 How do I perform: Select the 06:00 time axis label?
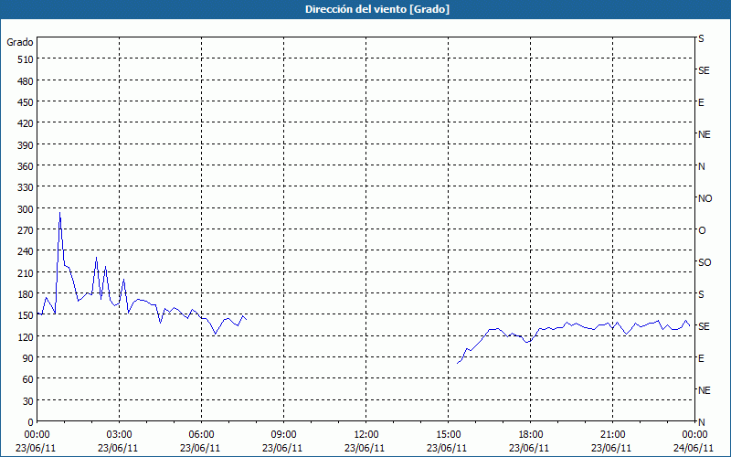201,435
